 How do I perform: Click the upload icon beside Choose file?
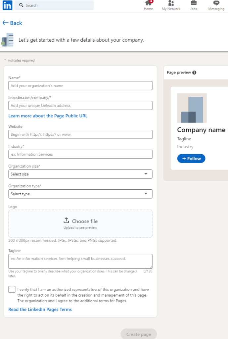coord(66,220)
